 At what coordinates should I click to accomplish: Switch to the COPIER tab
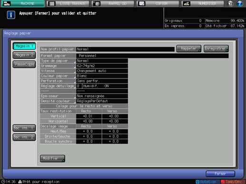[158, 3]
